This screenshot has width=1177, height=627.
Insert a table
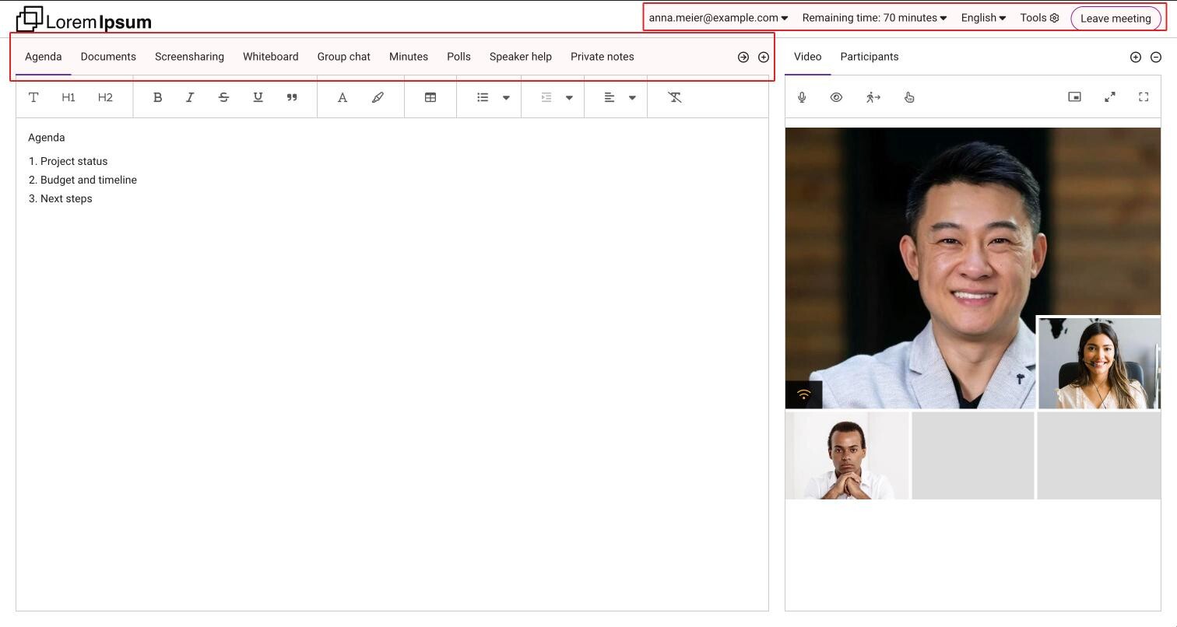(x=430, y=97)
